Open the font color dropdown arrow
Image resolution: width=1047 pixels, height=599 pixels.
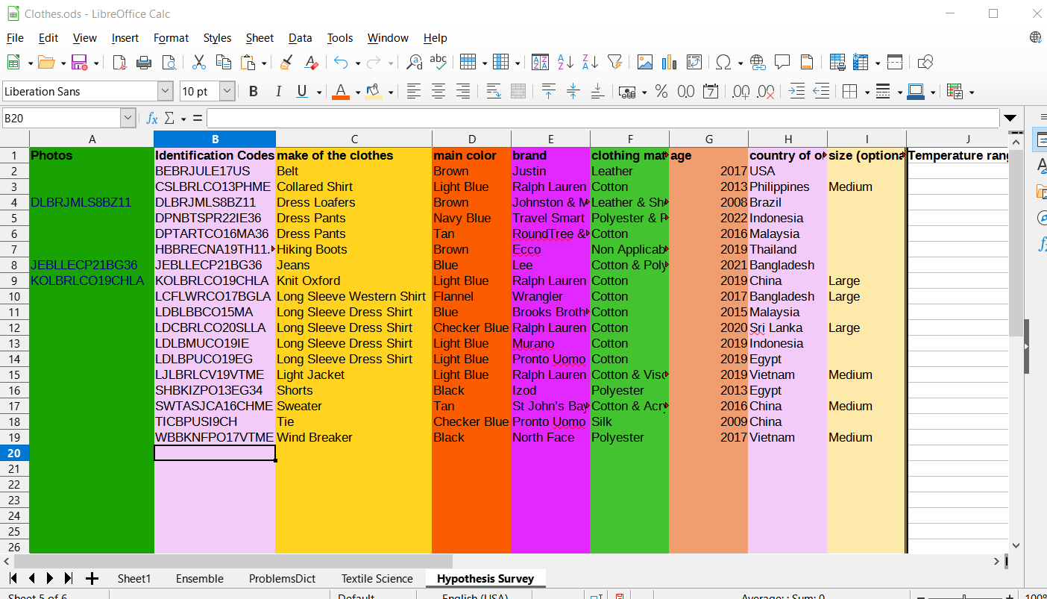coord(357,92)
